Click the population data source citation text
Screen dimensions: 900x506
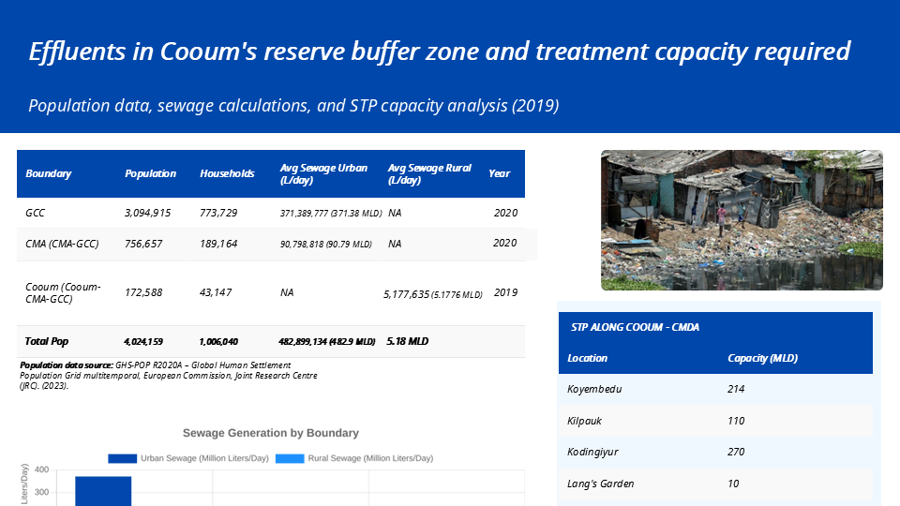169,375
